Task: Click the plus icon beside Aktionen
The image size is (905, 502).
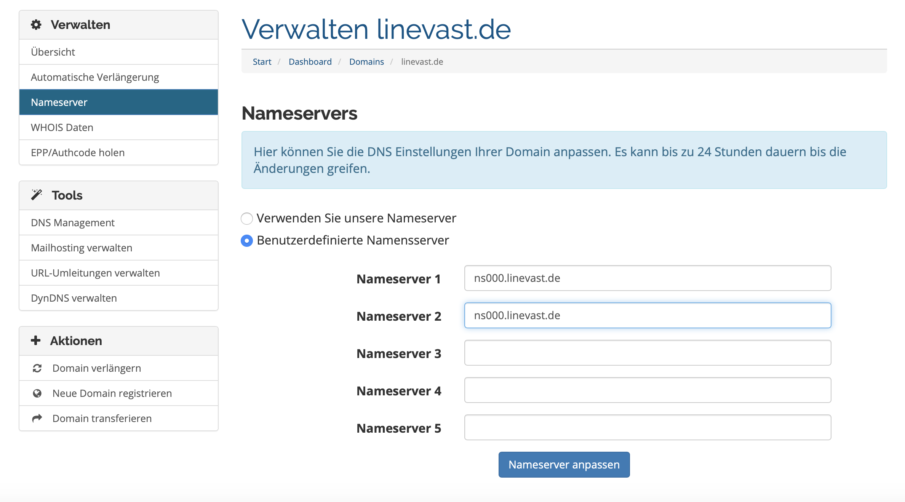Action: [x=36, y=340]
